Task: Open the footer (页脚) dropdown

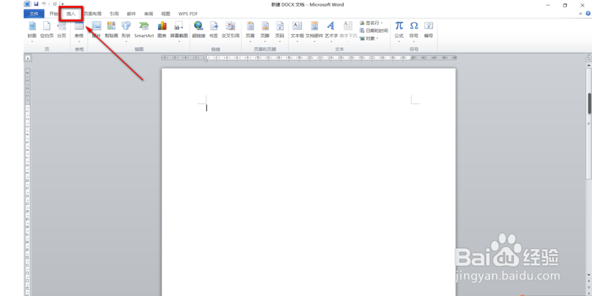Action: [265, 41]
